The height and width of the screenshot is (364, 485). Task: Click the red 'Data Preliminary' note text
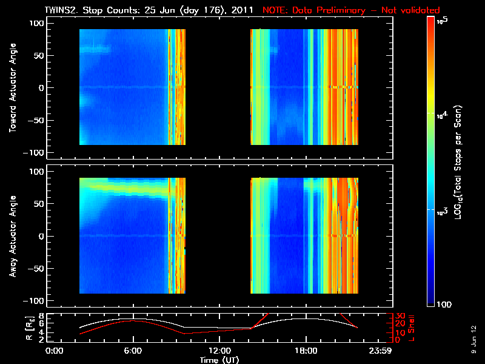coord(351,10)
